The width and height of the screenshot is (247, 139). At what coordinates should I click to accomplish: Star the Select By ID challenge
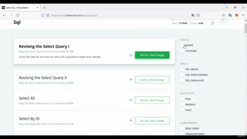coord(131,120)
